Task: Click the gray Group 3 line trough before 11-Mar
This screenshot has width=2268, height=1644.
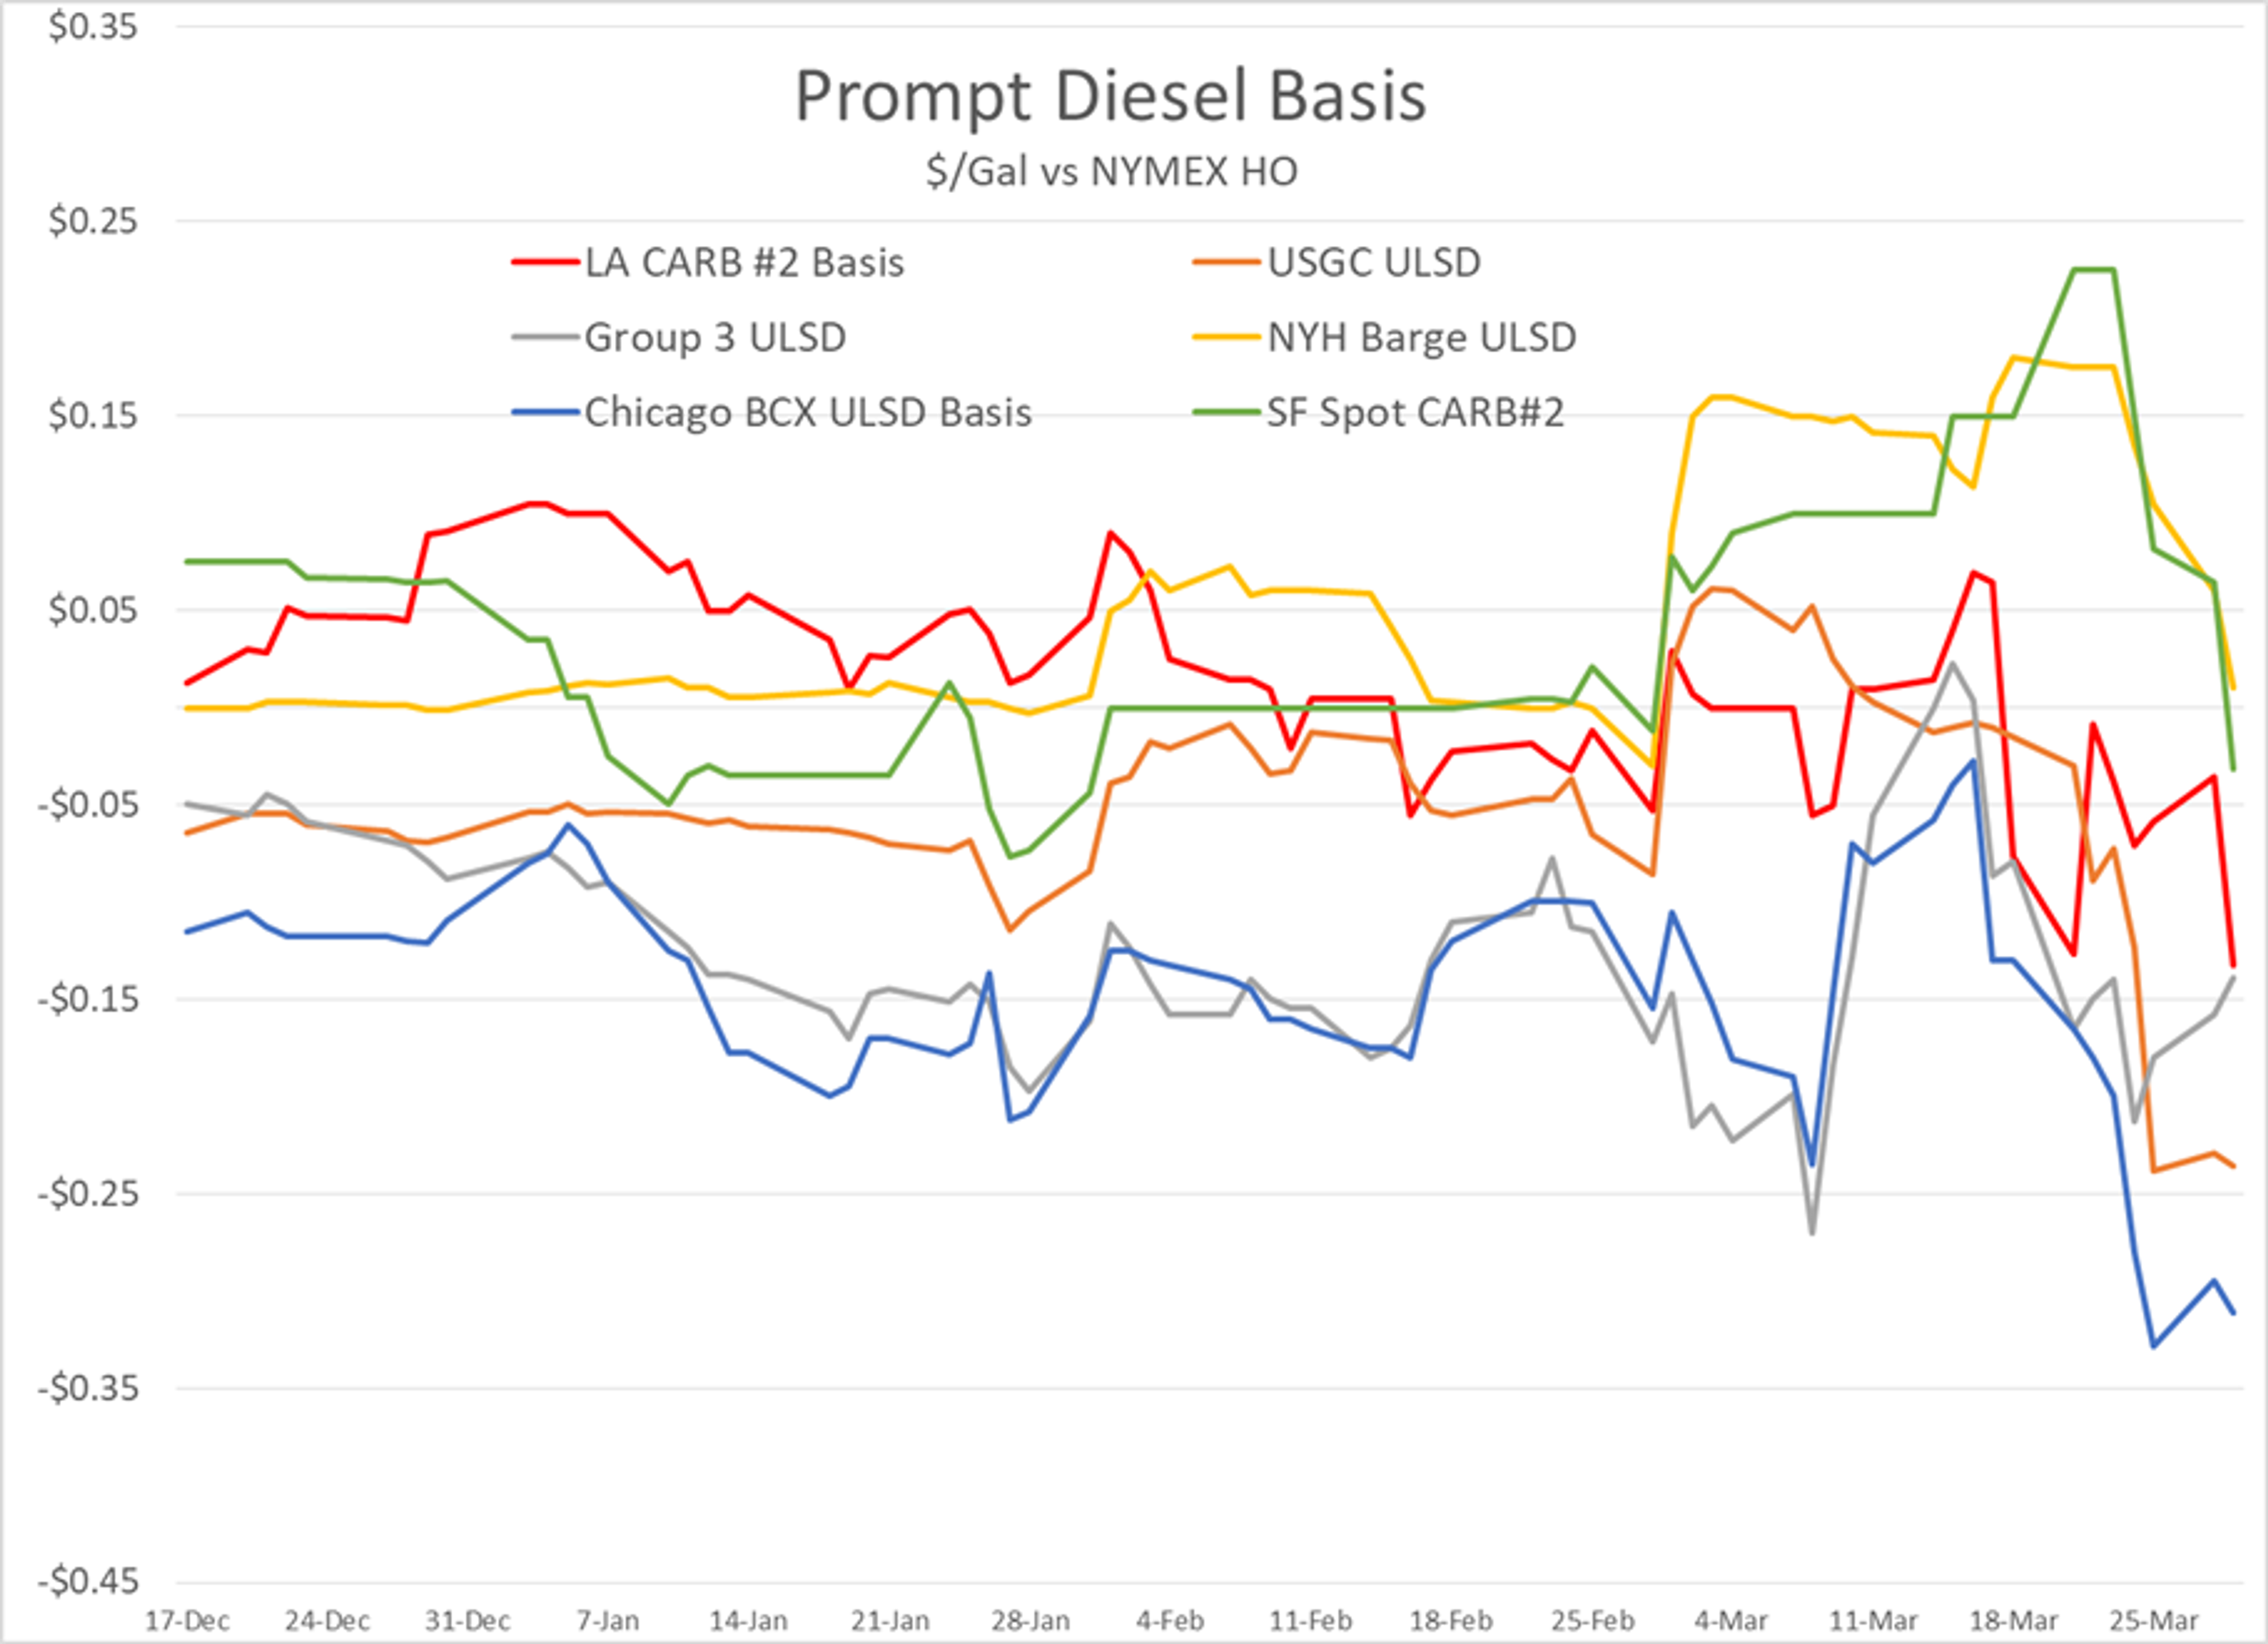Action: (1812, 1233)
